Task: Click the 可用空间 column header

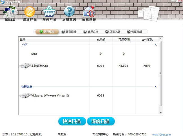Action: [x=124, y=40]
